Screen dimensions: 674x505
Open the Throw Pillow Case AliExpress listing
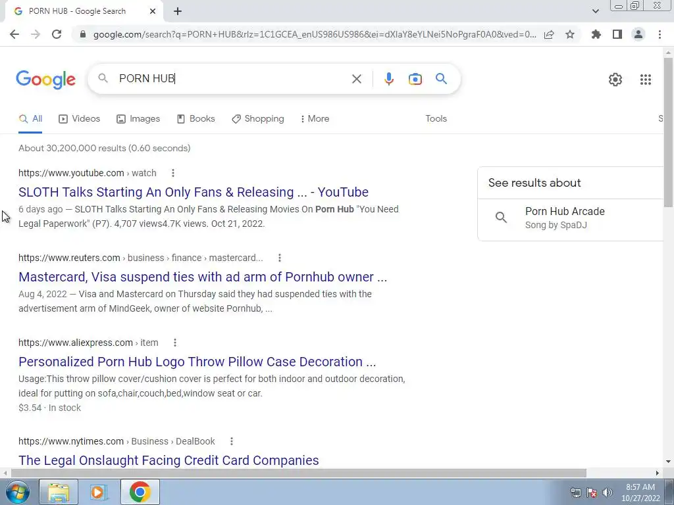197,362
